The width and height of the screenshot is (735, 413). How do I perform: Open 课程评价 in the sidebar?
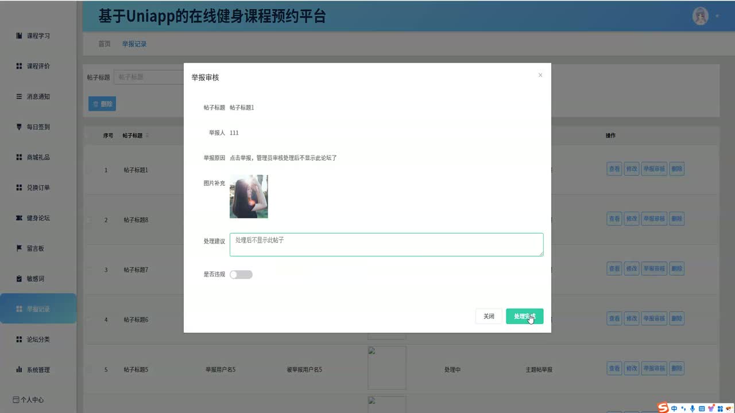tap(38, 66)
